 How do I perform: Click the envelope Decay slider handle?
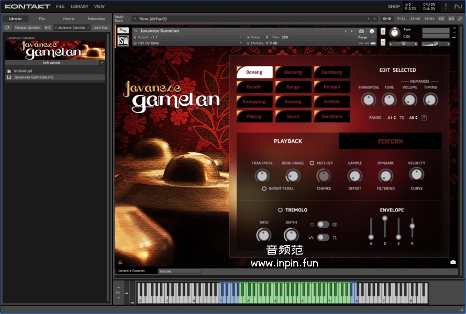pyautogui.click(x=385, y=218)
